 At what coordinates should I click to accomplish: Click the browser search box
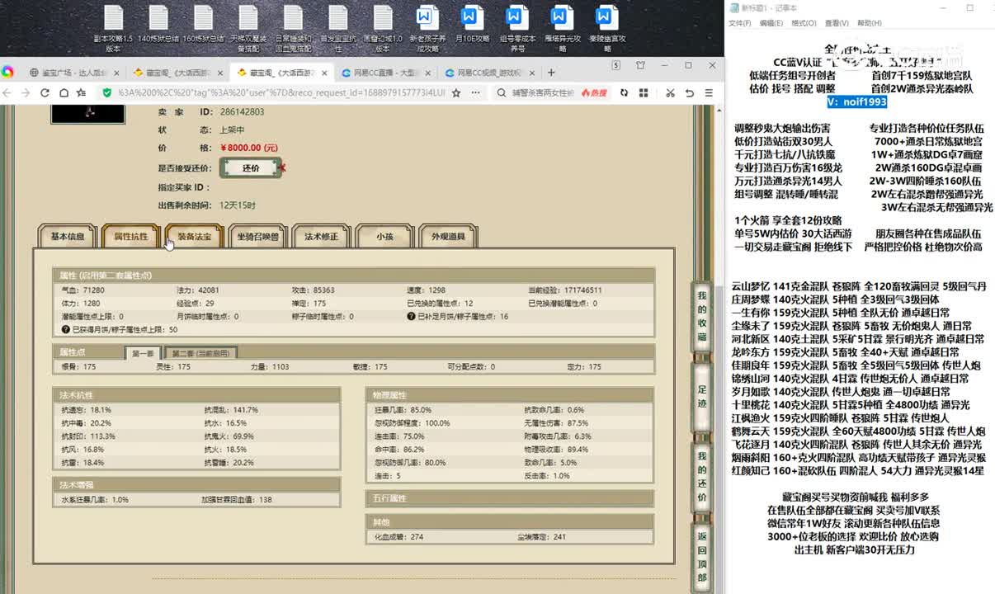coord(543,93)
